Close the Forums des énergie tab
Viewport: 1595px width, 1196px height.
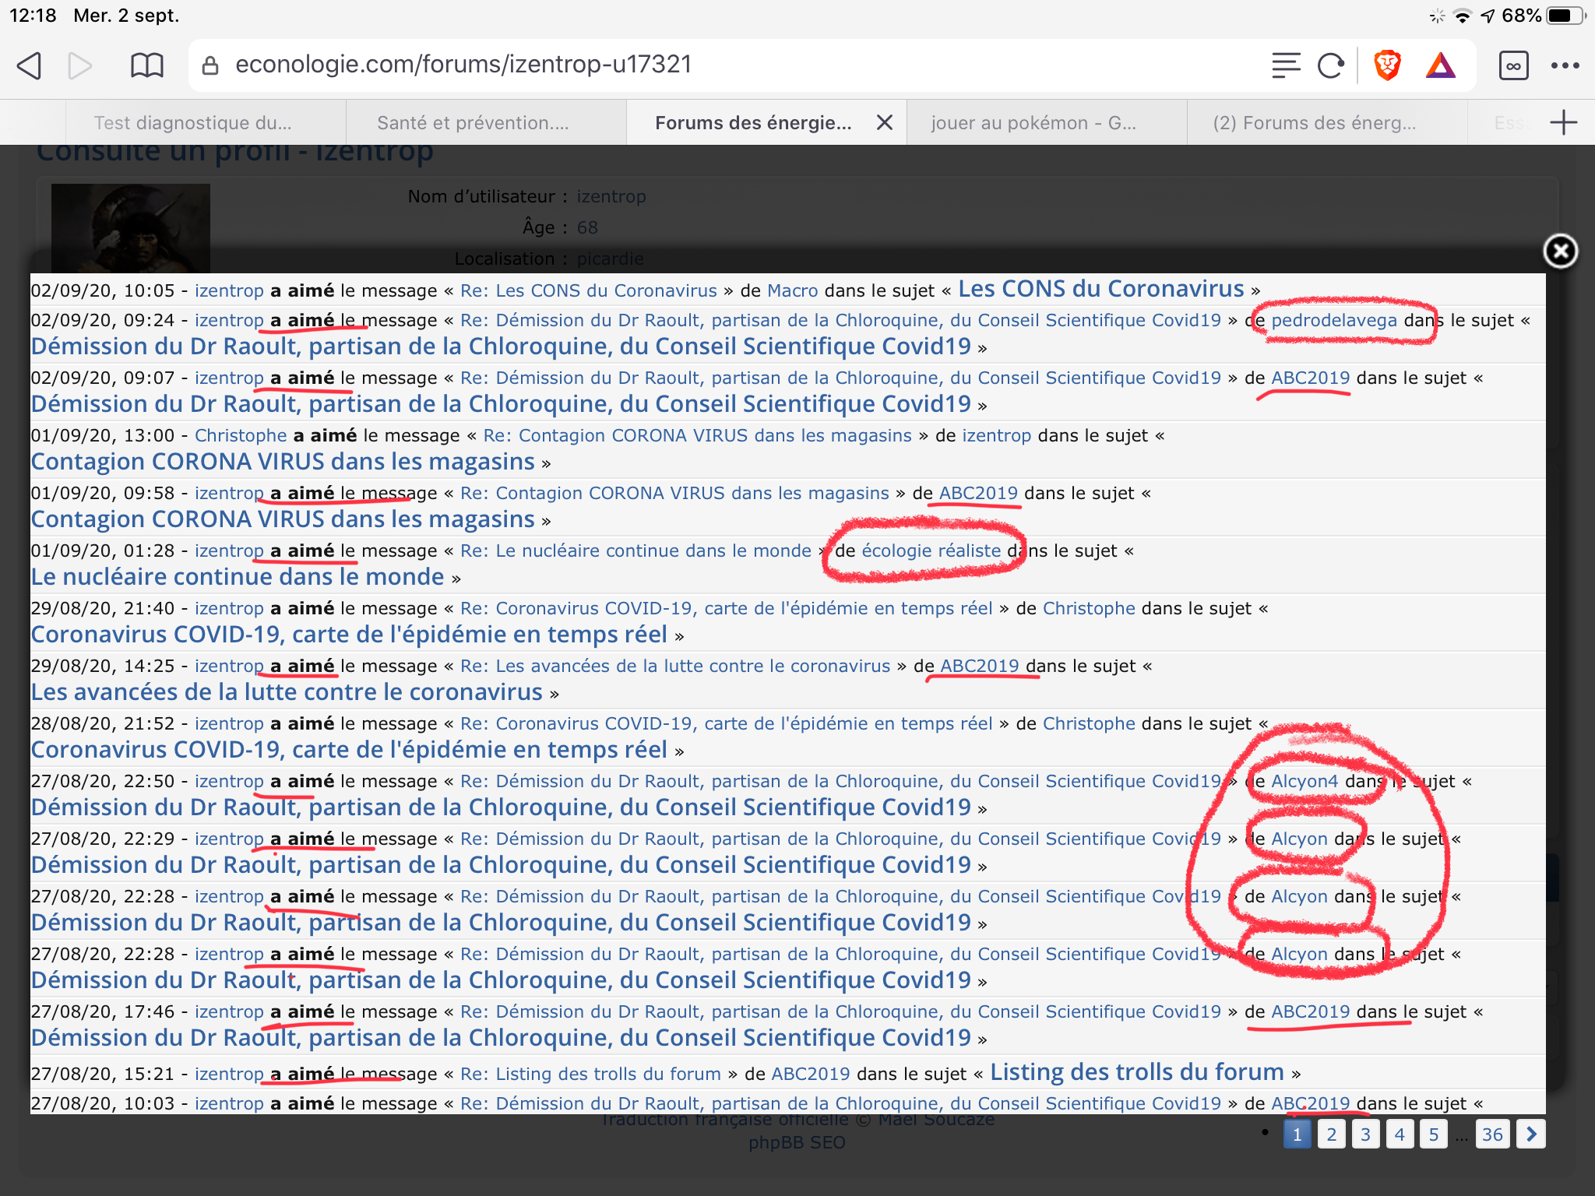884,122
